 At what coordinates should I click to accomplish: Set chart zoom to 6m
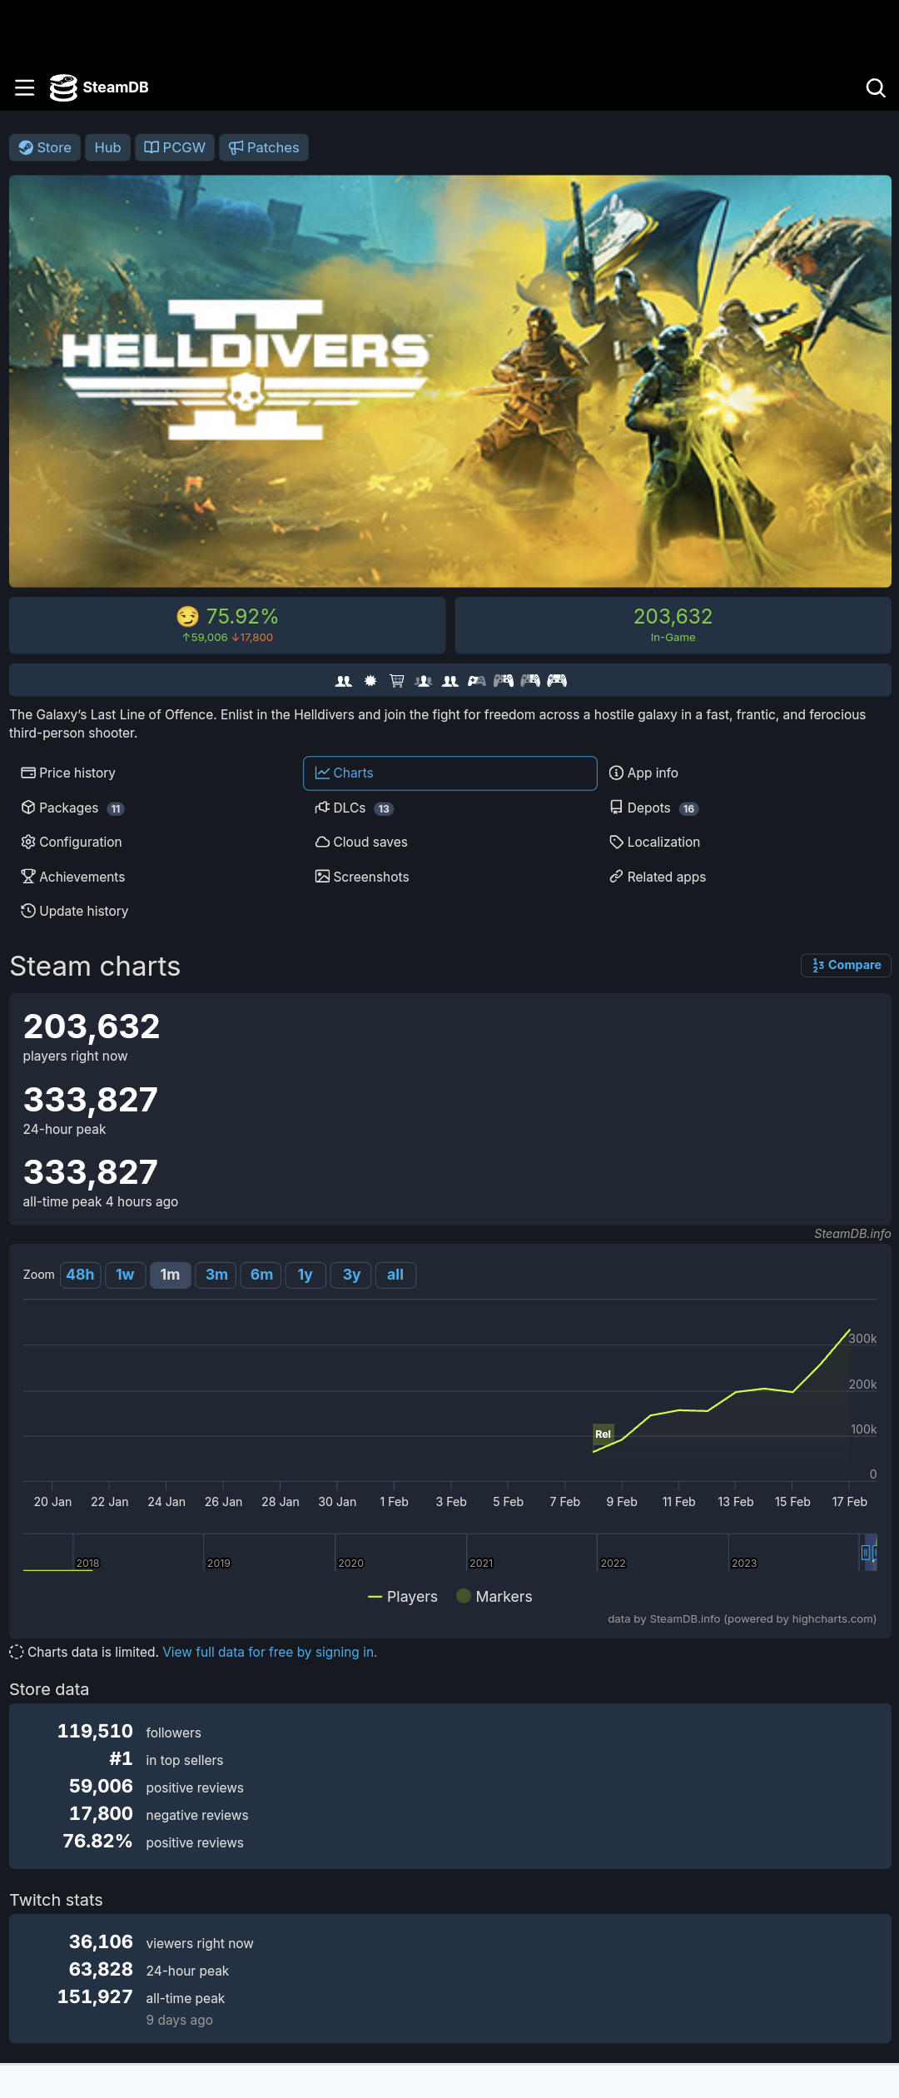pyautogui.click(x=261, y=1275)
